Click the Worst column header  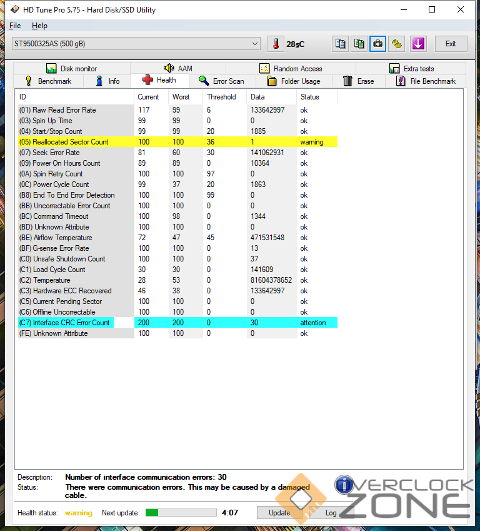[x=186, y=97]
